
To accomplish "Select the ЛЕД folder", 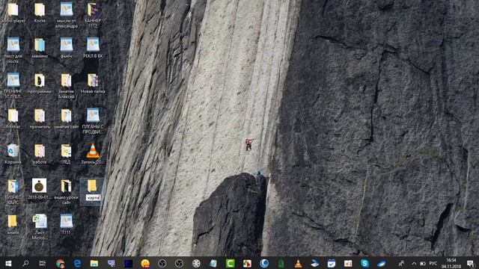I will [67, 155].
